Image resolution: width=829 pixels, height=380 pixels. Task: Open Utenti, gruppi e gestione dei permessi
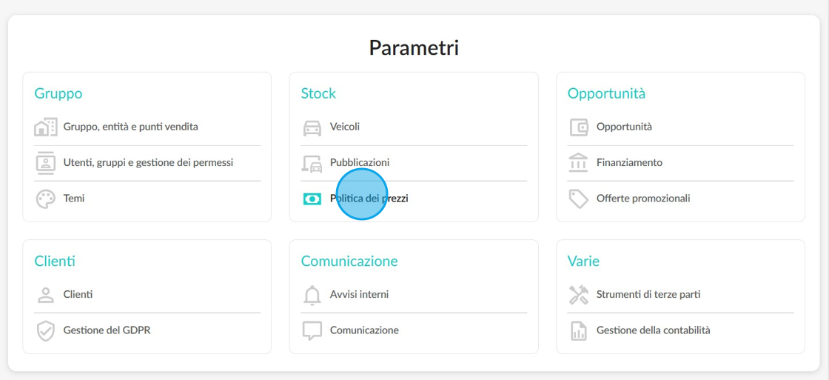point(148,162)
